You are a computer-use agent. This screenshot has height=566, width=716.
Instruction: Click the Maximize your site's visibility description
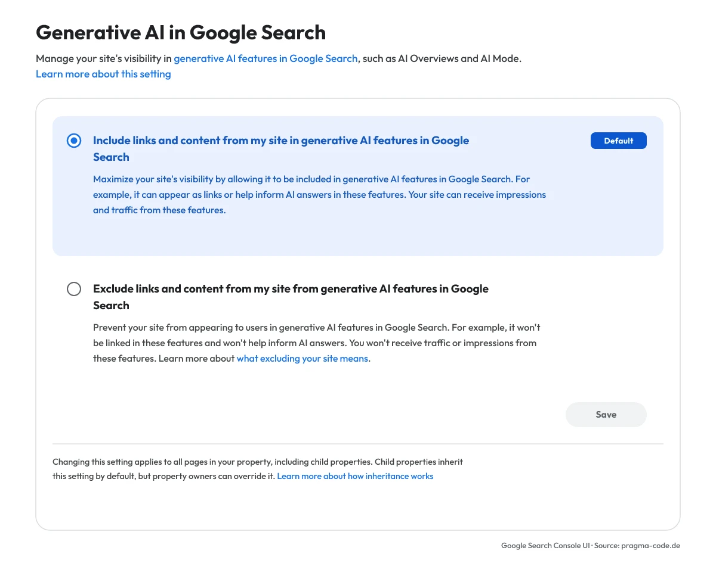tap(319, 194)
